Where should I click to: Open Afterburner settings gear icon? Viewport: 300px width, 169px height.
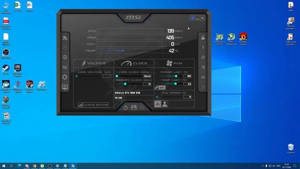[65, 77]
